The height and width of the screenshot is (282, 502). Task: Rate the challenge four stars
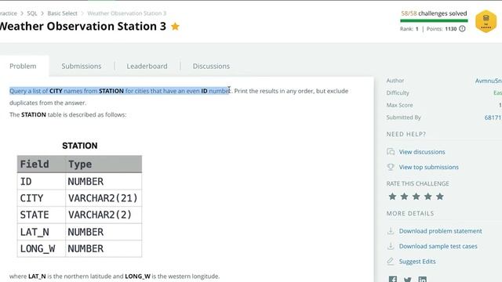point(427,197)
